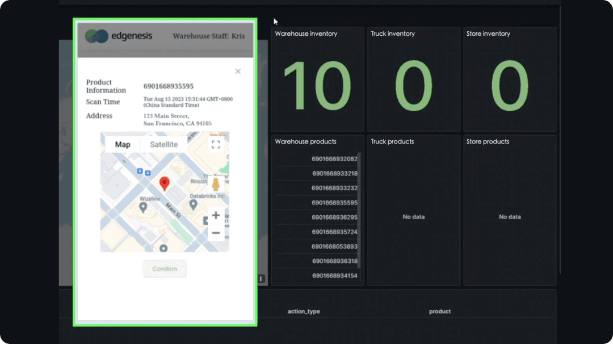This screenshot has height=344, width=613.
Task: Zoom out on the map
Action: (216, 233)
